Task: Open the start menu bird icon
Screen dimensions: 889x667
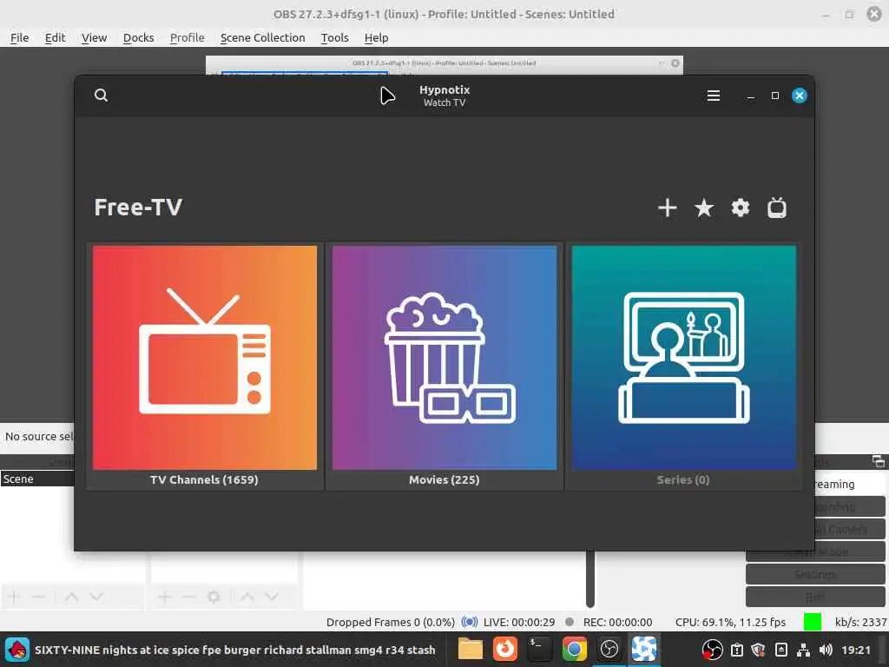Action: tap(17, 650)
